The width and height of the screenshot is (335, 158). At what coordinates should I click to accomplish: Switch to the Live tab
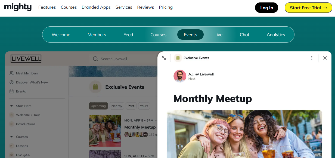218,35
